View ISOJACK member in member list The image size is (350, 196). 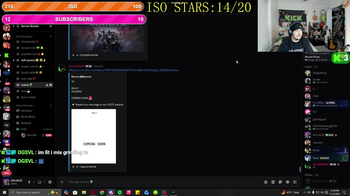(x=326, y=135)
